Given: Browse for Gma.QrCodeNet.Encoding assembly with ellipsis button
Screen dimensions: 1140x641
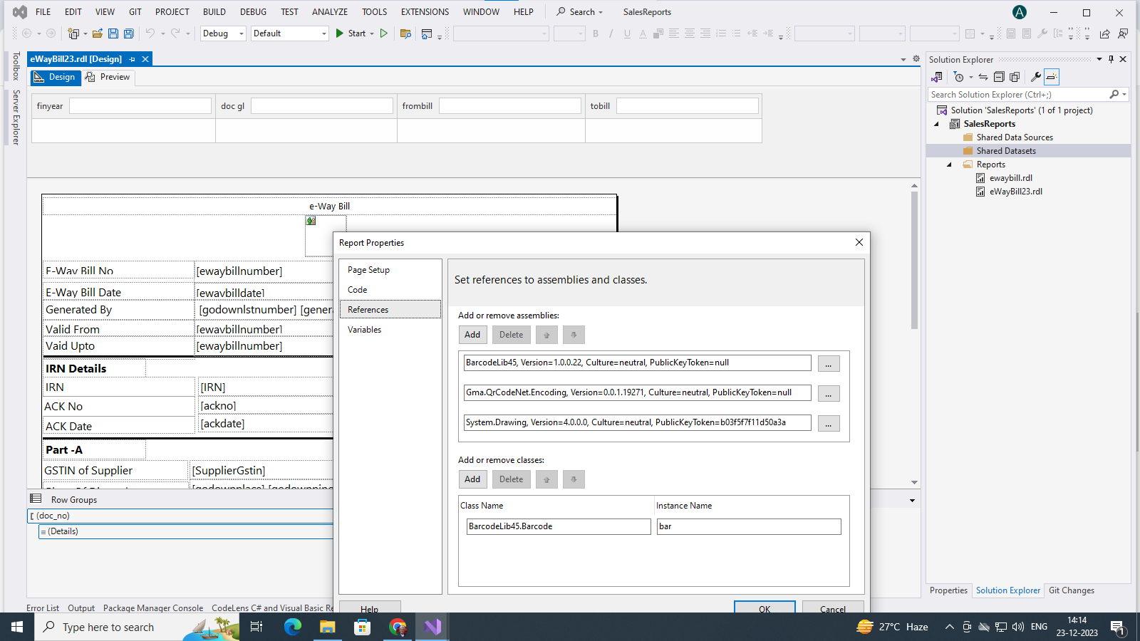Looking at the screenshot, I should pos(829,393).
